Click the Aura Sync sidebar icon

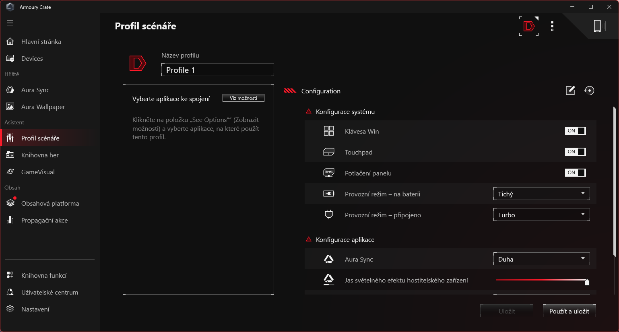[x=10, y=90]
